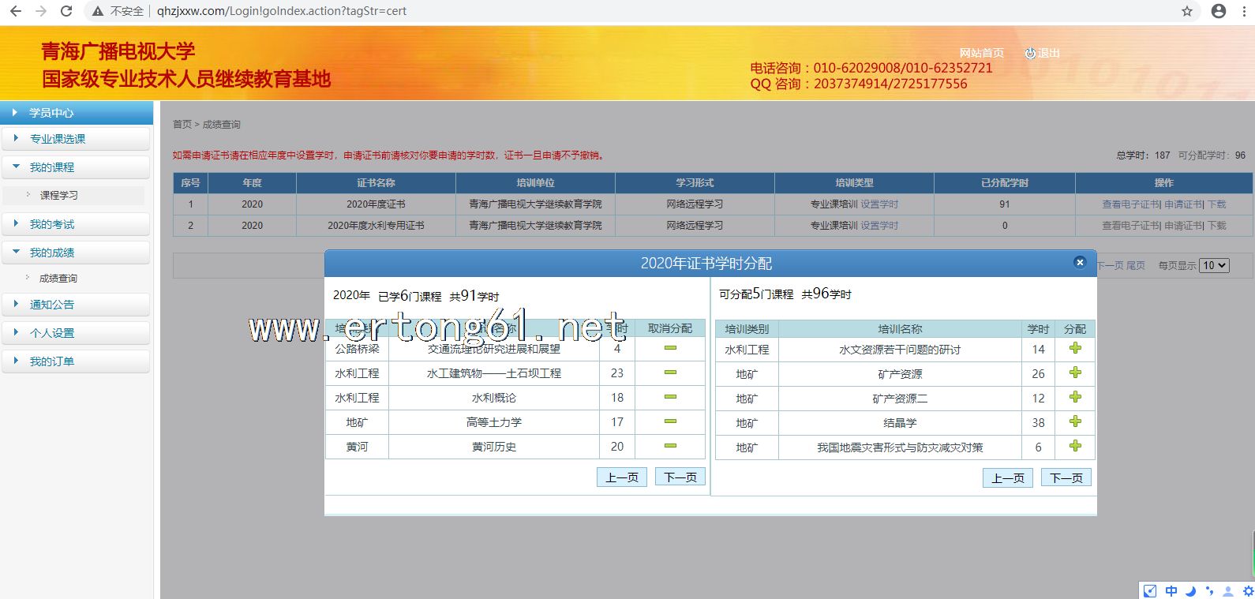Remove 水利概论 with its minus icon
This screenshot has height=599, width=1255.
click(x=670, y=397)
